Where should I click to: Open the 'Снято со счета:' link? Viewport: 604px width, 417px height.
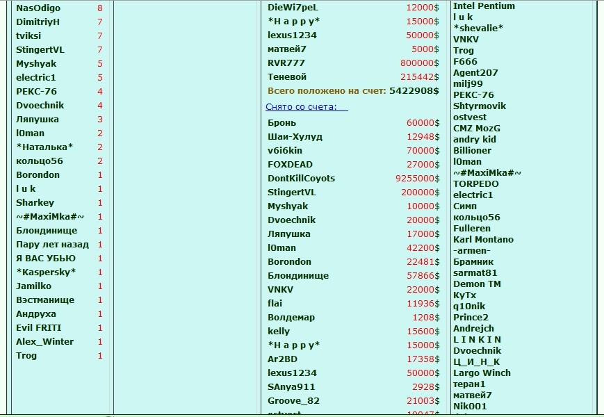[x=307, y=107]
